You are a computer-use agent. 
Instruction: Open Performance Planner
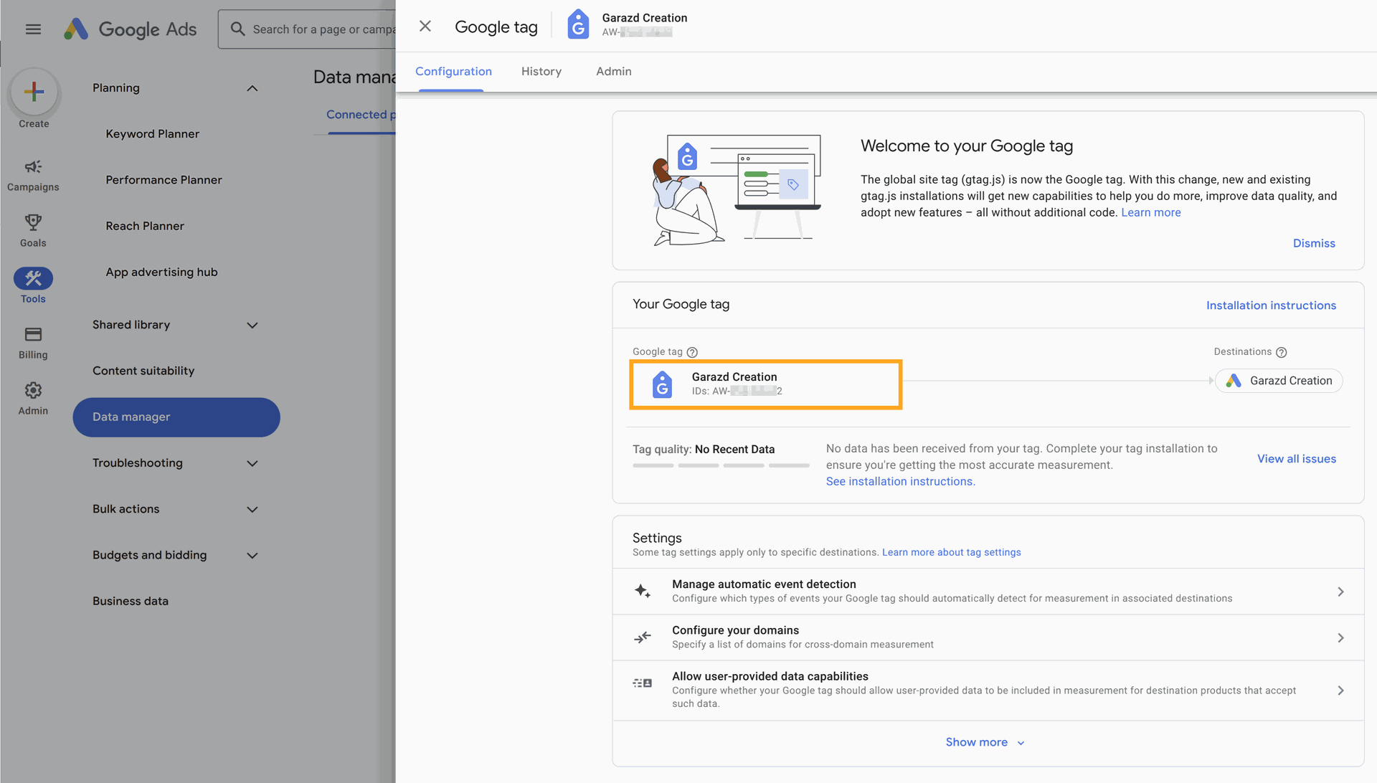click(164, 180)
